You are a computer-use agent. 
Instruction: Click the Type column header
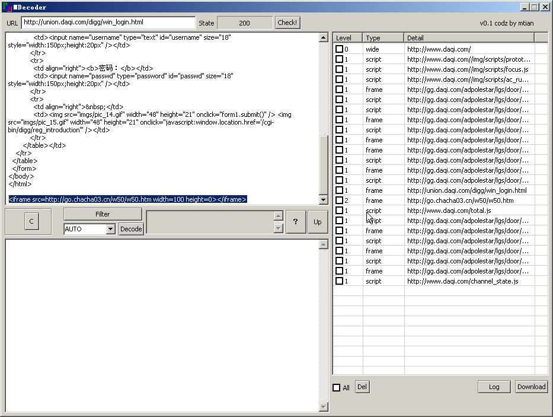[383, 38]
